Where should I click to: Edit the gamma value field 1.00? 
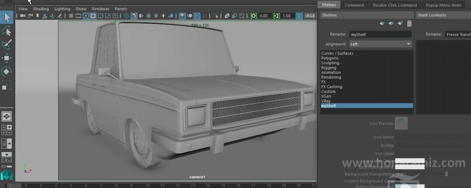pos(287,16)
